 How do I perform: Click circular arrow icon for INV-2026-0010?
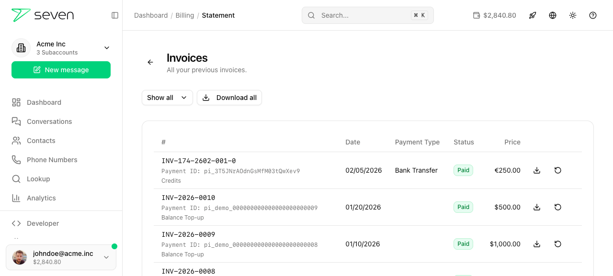pyautogui.click(x=558, y=207)
